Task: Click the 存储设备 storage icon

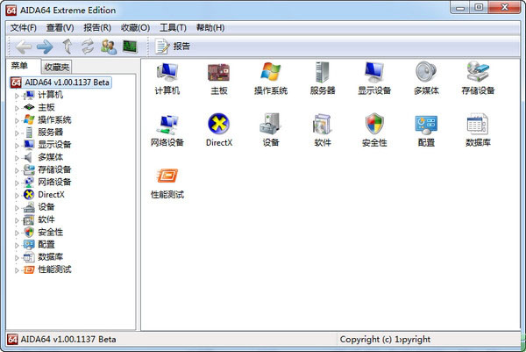Action: coord(478,74)
